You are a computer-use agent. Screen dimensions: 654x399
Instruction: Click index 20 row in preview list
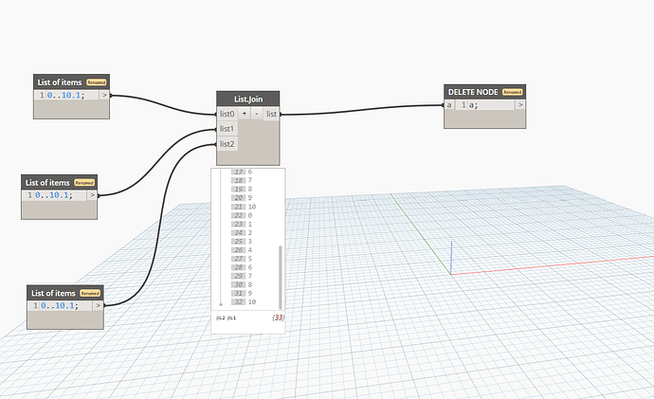pyautogui.click(x=242, y=198)
